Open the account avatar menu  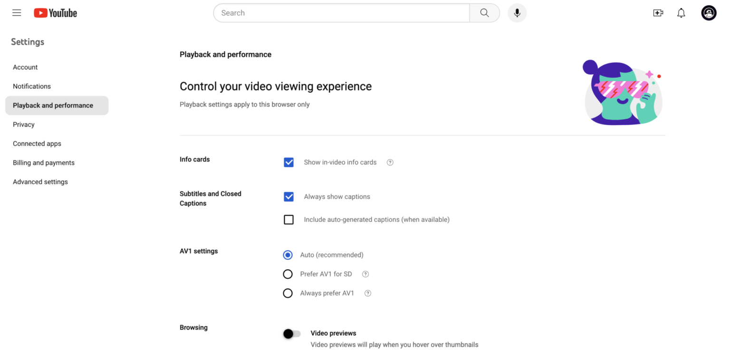coord(709,13)
